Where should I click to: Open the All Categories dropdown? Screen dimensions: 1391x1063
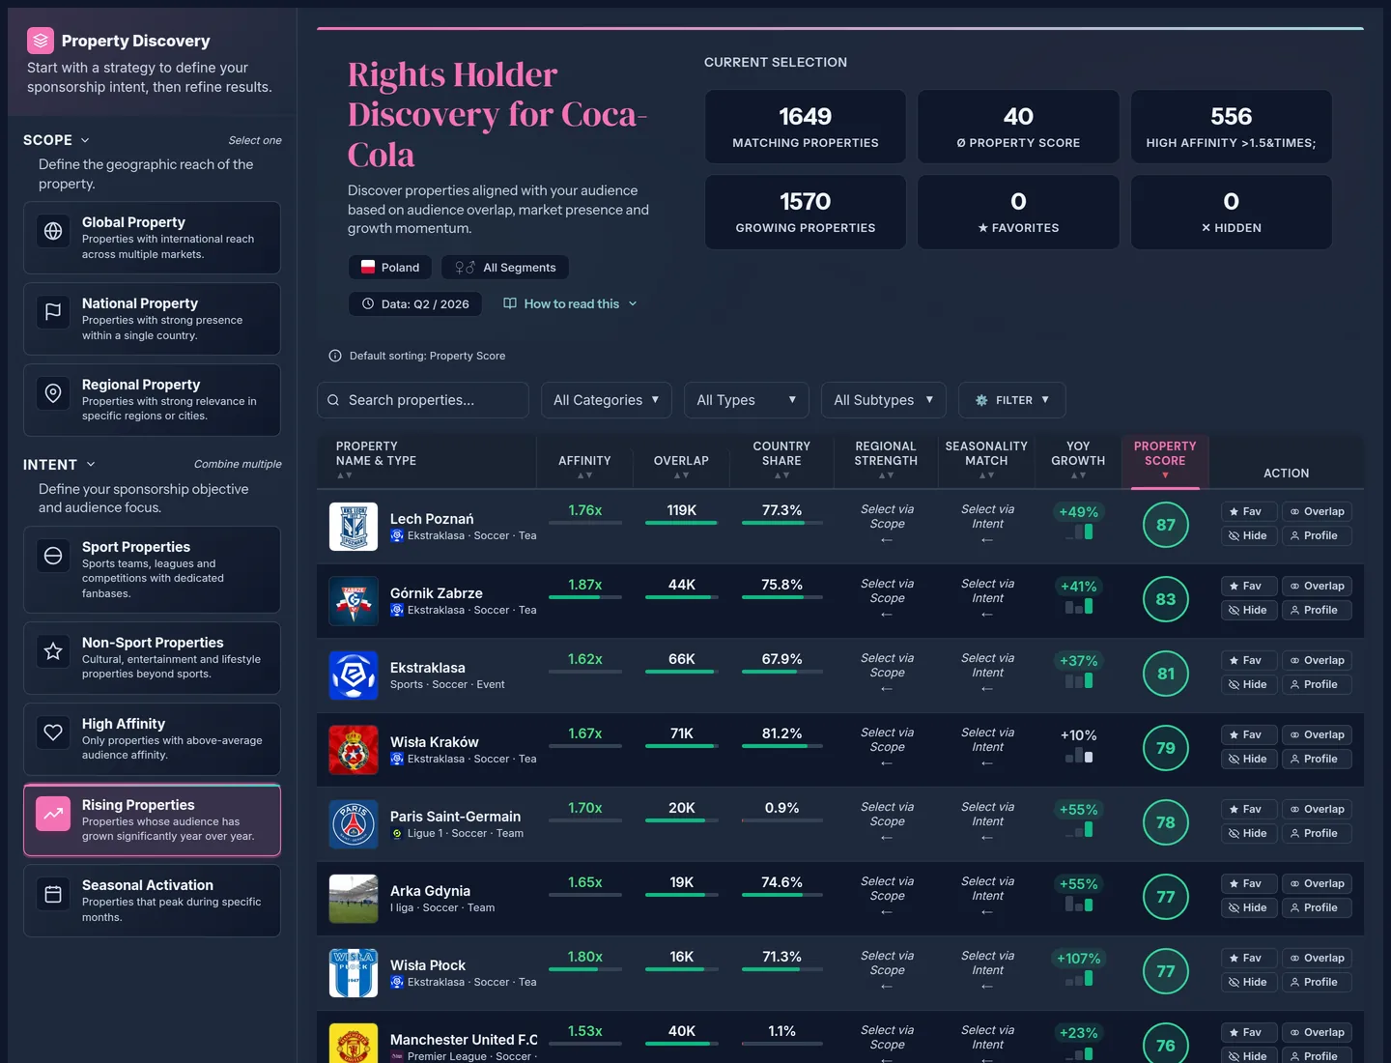(x=606, y=400)
